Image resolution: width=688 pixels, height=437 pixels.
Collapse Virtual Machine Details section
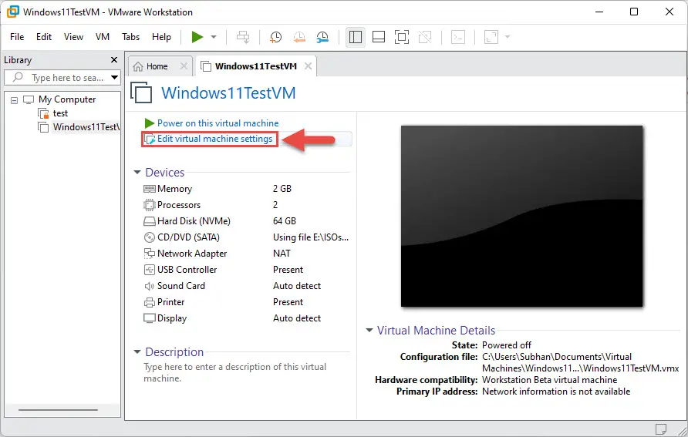369,330
